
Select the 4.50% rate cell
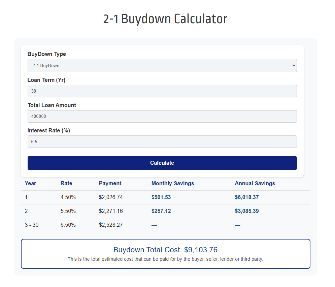68,197
